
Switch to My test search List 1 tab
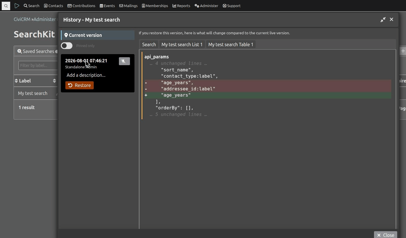[x=182, y=44]
